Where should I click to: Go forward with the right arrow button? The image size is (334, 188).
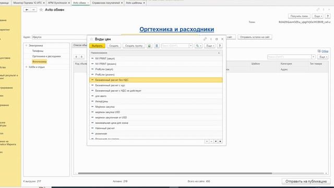[x=33, y=9]
